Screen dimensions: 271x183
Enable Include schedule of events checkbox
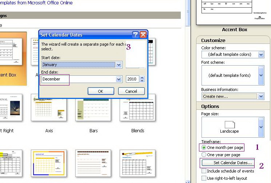(x=204, y=171)
